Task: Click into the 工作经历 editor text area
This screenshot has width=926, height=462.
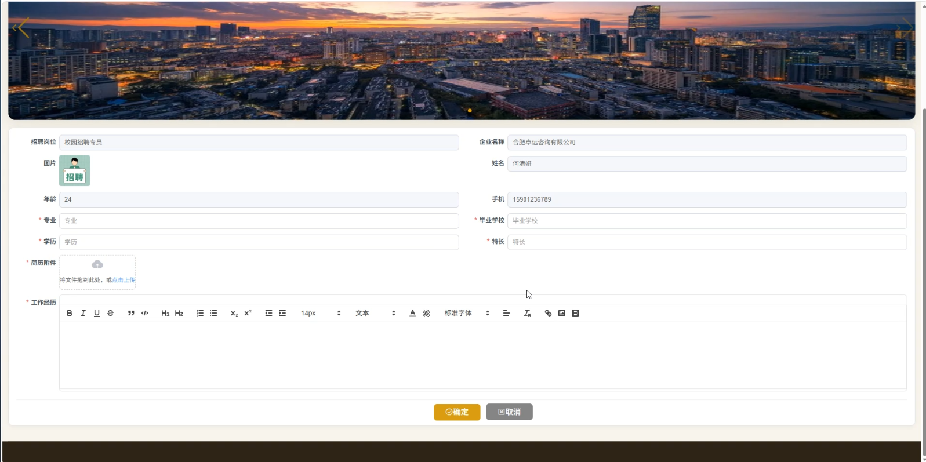Action: pyautogui.click(x=482, y=355)
